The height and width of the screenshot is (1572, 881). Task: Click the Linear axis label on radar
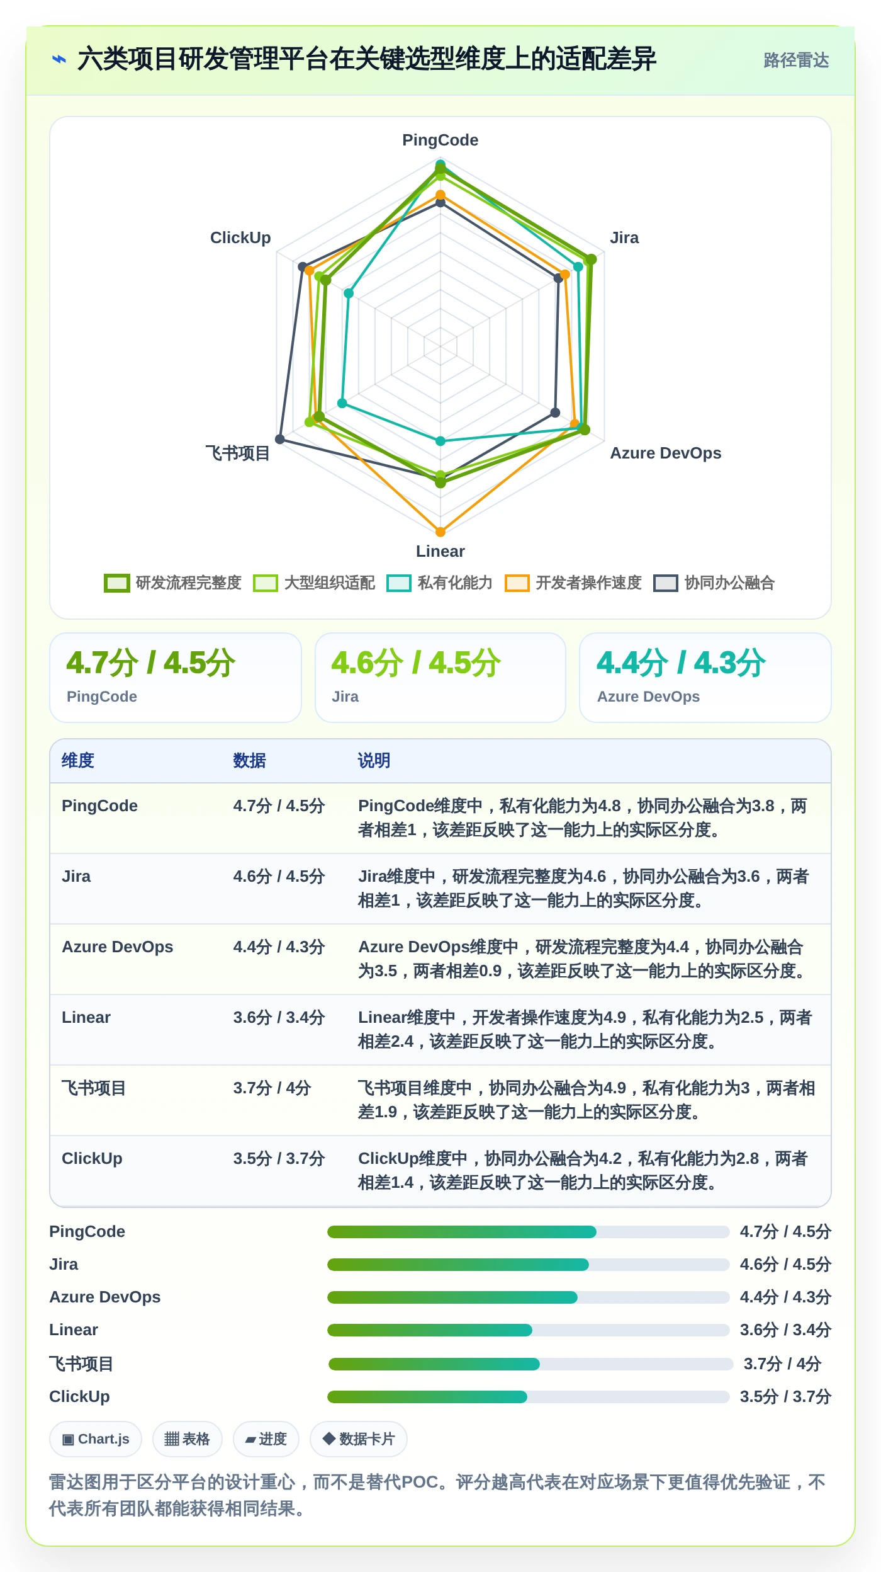[441, 551]
